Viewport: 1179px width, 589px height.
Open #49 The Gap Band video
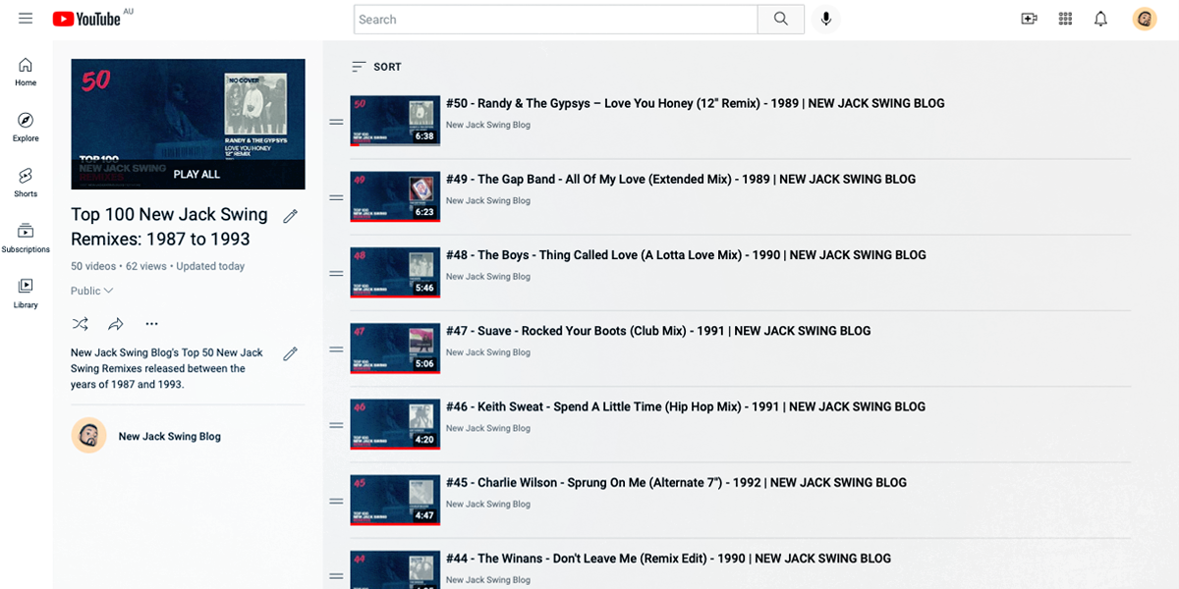680,179
